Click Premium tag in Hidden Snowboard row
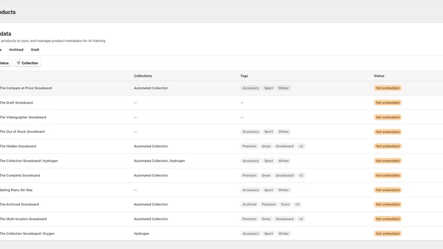The width and height of the screenshot is (443, 249). coord(249,146)
